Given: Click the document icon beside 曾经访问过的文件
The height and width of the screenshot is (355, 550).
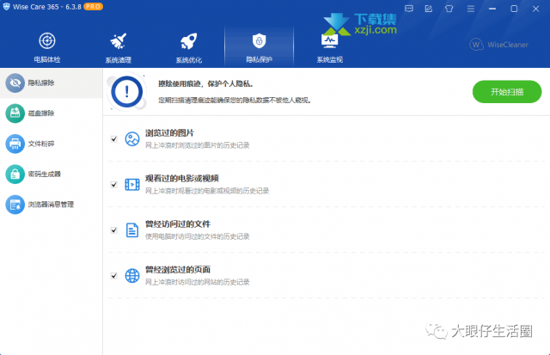Looking at the screenshot, I should (132, 230).
